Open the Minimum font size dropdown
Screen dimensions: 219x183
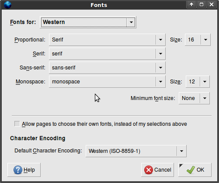click(x=194, y=98)
